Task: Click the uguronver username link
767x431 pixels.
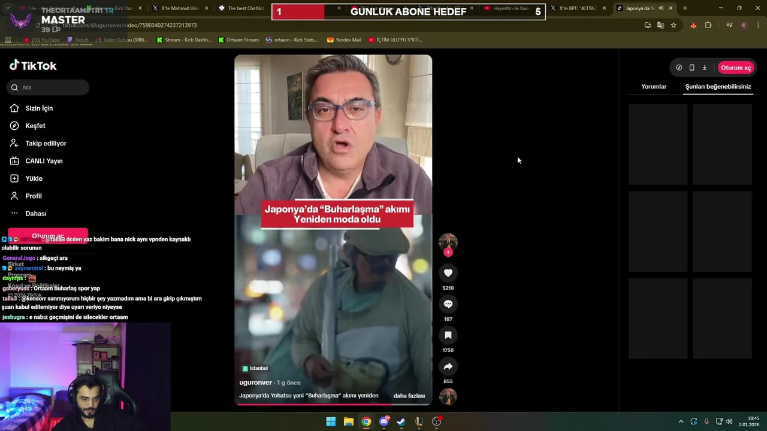Action: [256, 383]
